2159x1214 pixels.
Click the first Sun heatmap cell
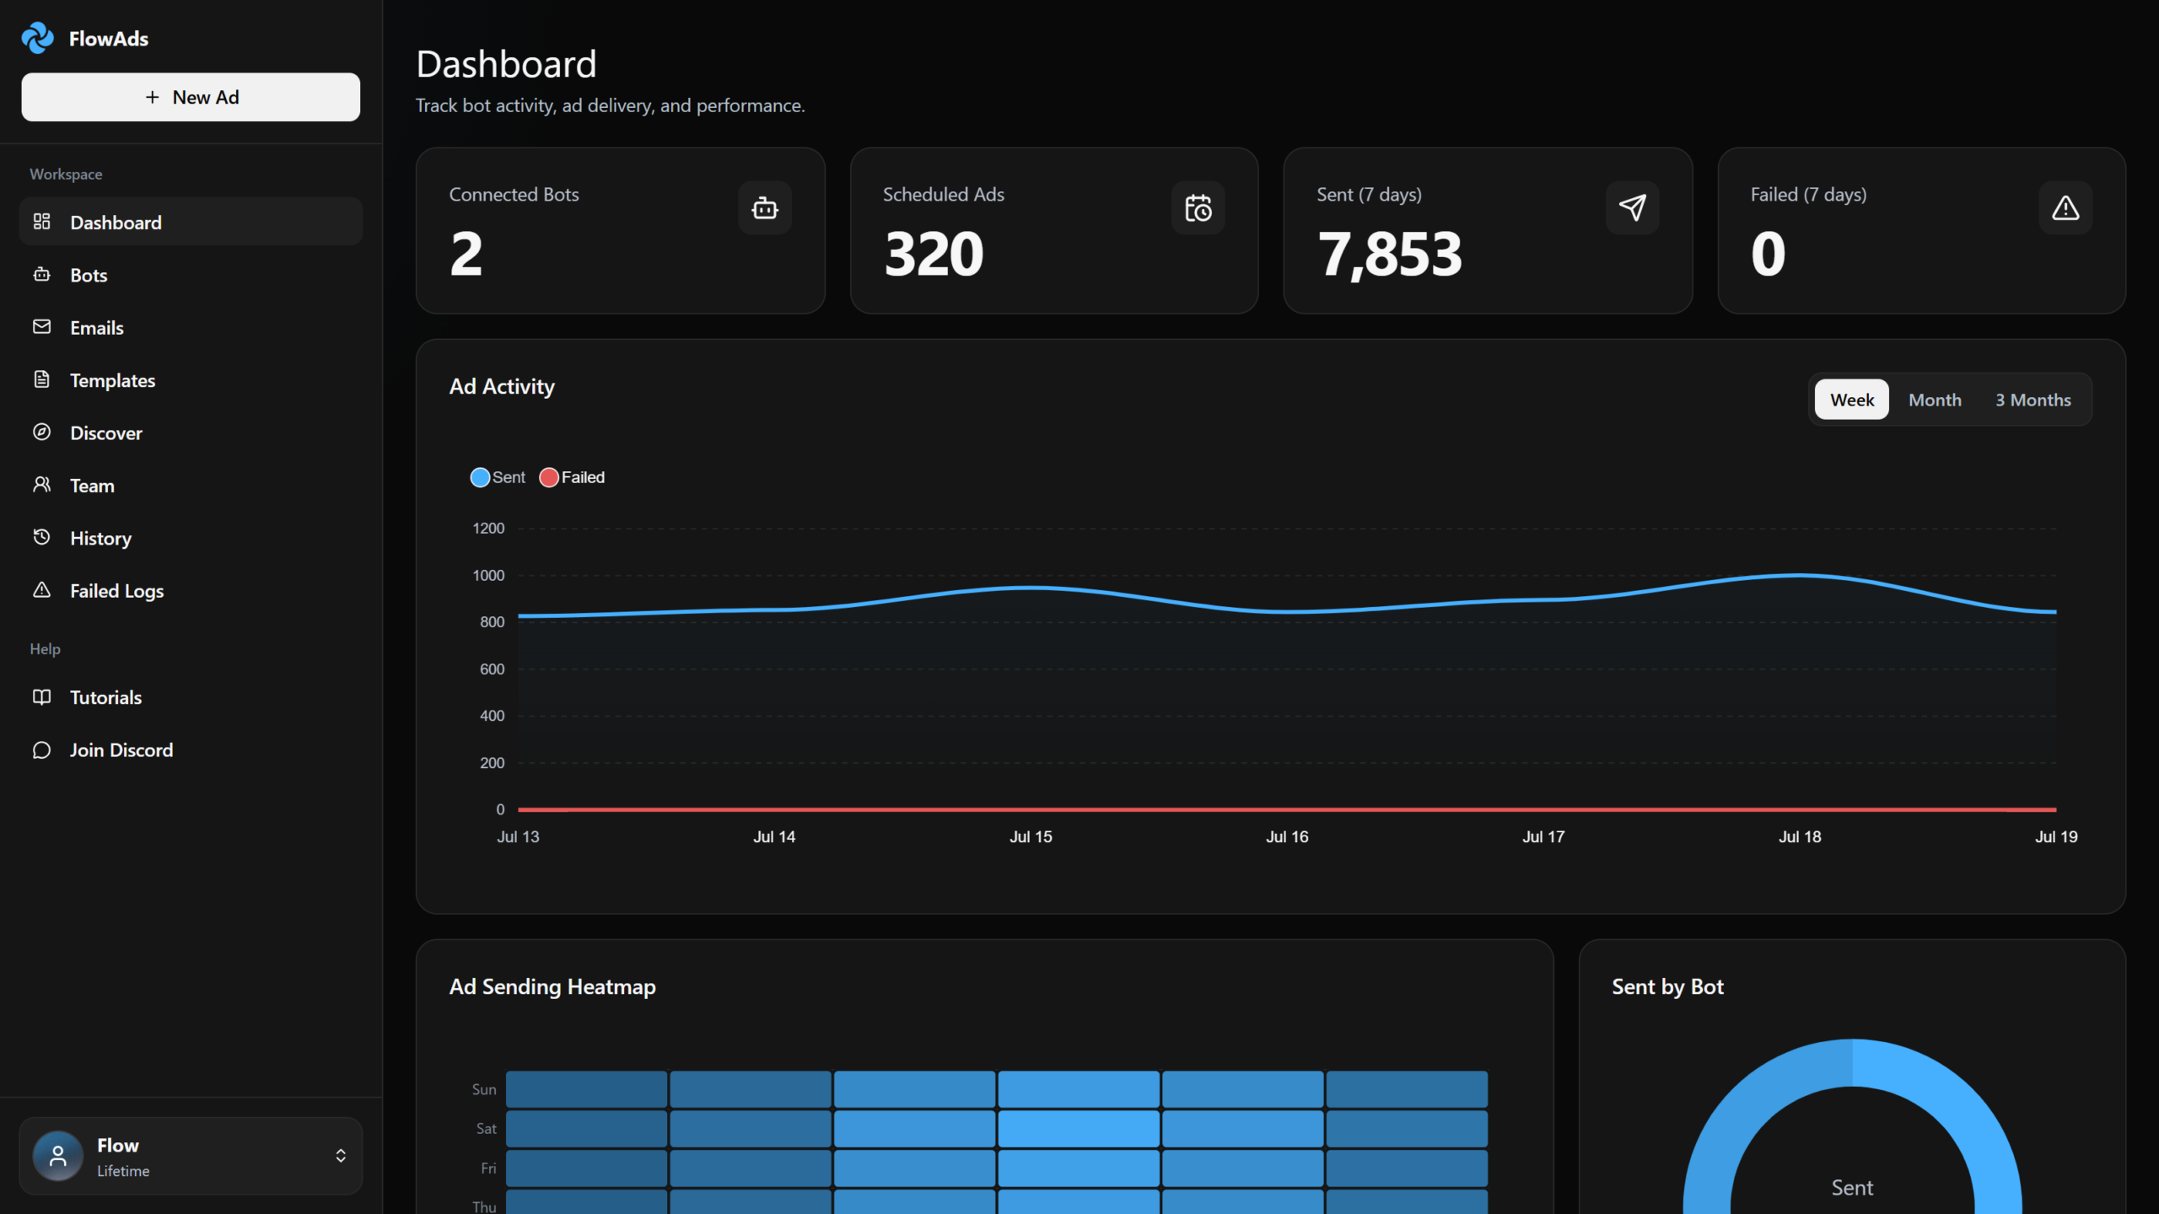[586, 1089]
